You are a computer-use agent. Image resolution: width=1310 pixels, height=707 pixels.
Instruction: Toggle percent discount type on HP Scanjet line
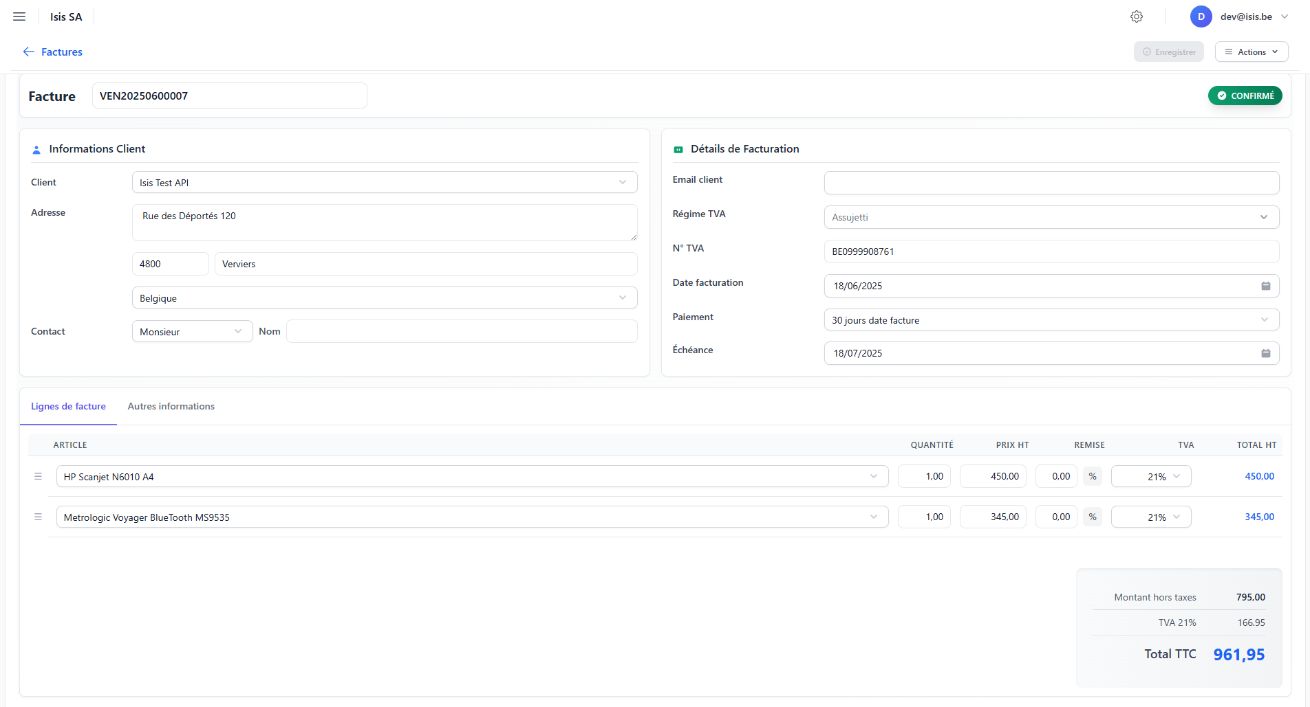coord(1093,476)
